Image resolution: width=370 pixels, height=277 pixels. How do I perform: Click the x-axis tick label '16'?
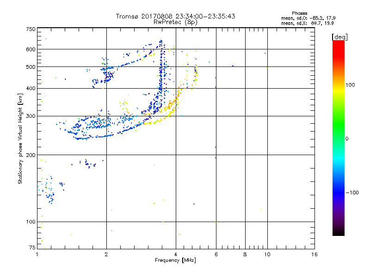point(314,254)
